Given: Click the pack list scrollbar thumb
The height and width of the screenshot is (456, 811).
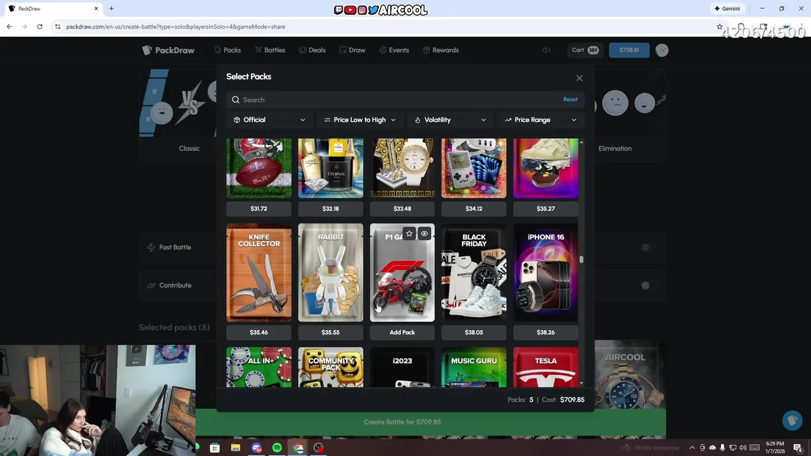Looking at the screenshot, I should [x=581, y=260].
